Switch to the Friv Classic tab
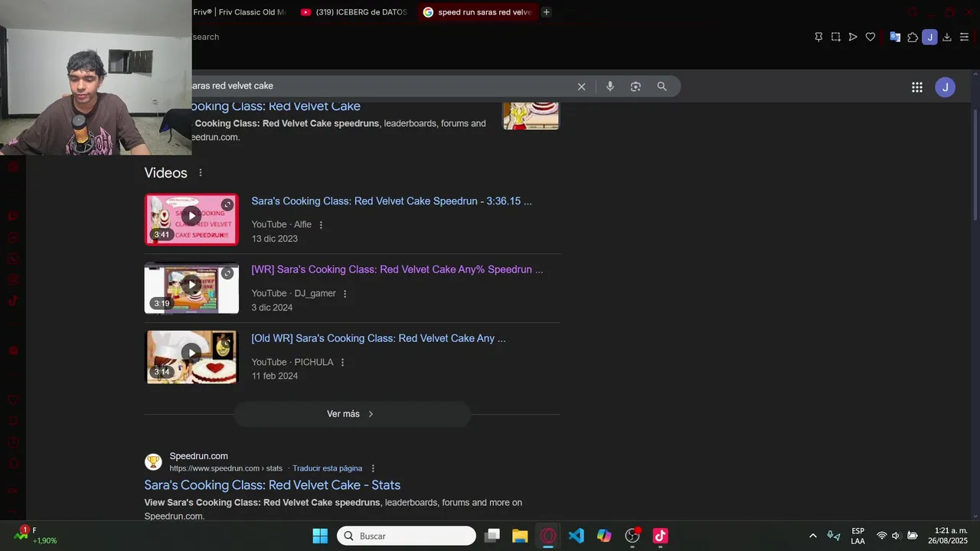 pyautogui.click(x=240, y=12)
